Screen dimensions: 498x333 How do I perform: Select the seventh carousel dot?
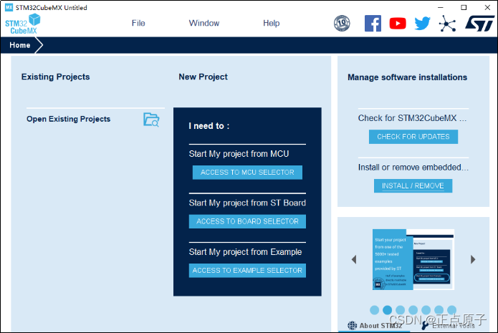tap(451, 310)
